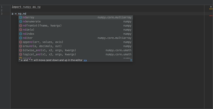Choose ndenumerate from the completion list

(x=76, y=22)
